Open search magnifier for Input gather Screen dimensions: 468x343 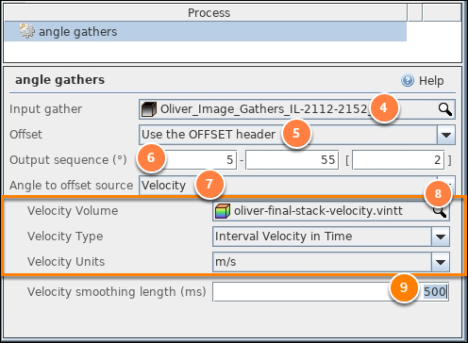(444, 109)
